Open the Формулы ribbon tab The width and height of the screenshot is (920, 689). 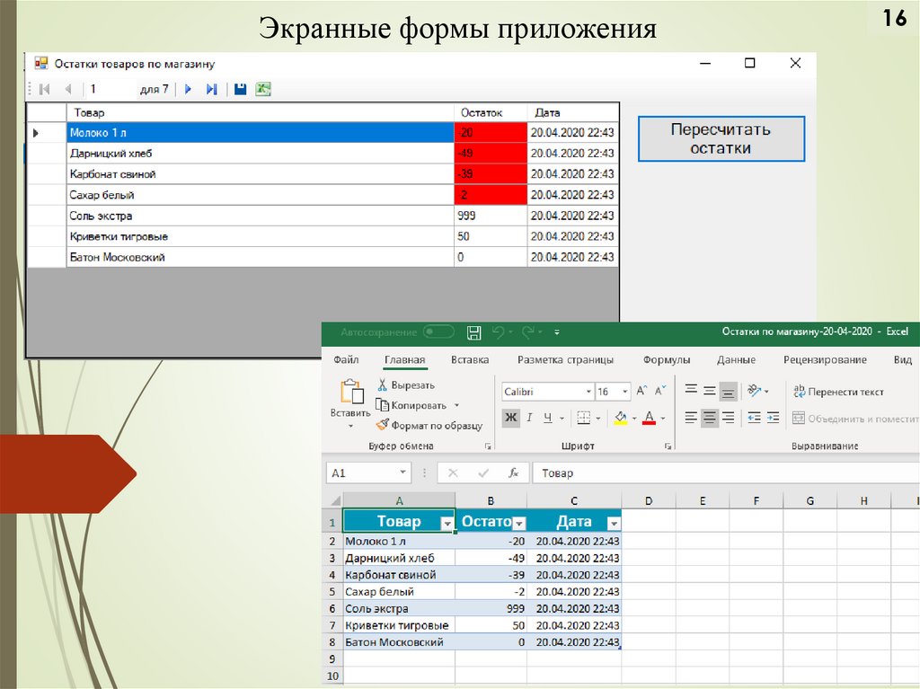(x=667, y=359)
